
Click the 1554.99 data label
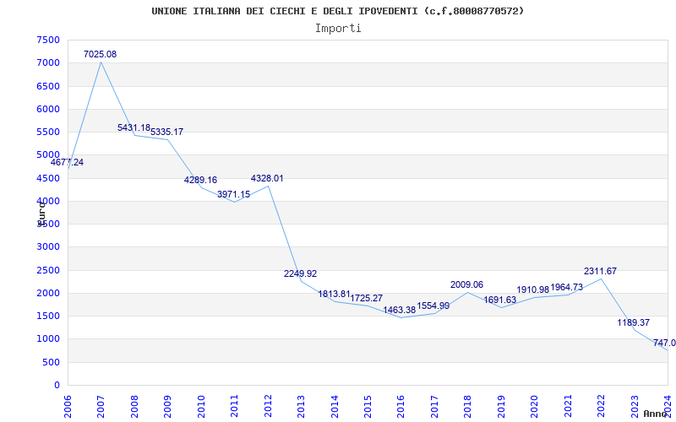point(433,306)
